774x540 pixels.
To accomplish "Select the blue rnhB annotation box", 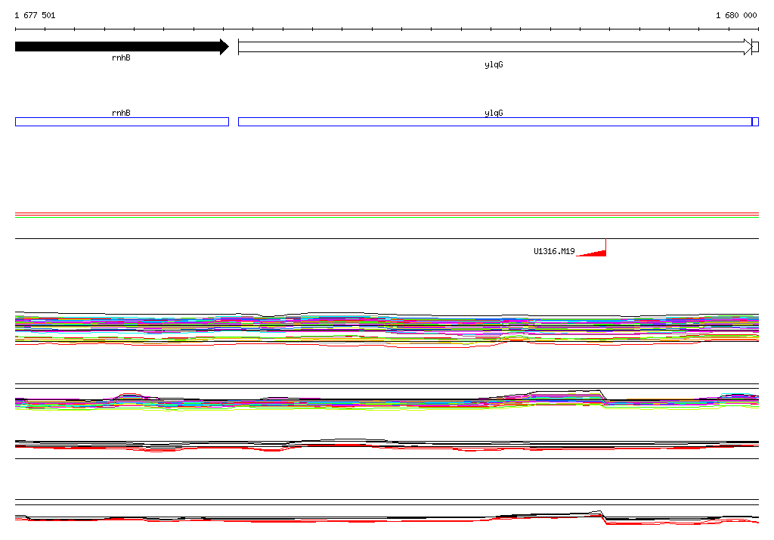I will (122, 122).
